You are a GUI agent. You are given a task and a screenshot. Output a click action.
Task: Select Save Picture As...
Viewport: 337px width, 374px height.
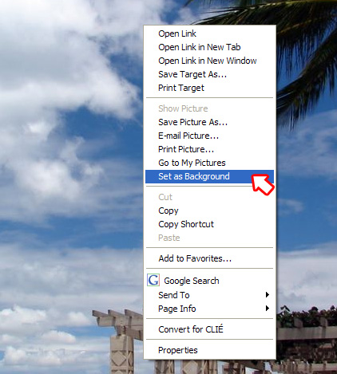209,122
